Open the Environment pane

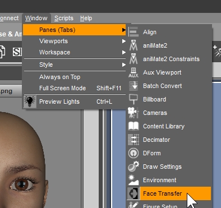click(x=169, y=180)
